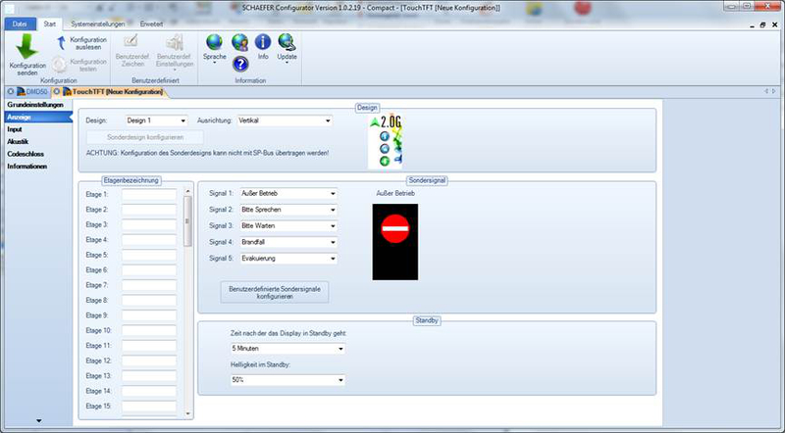Open the Codeschloss sidebar section
The image size is (785, 433).
click(x=26, y=154)
